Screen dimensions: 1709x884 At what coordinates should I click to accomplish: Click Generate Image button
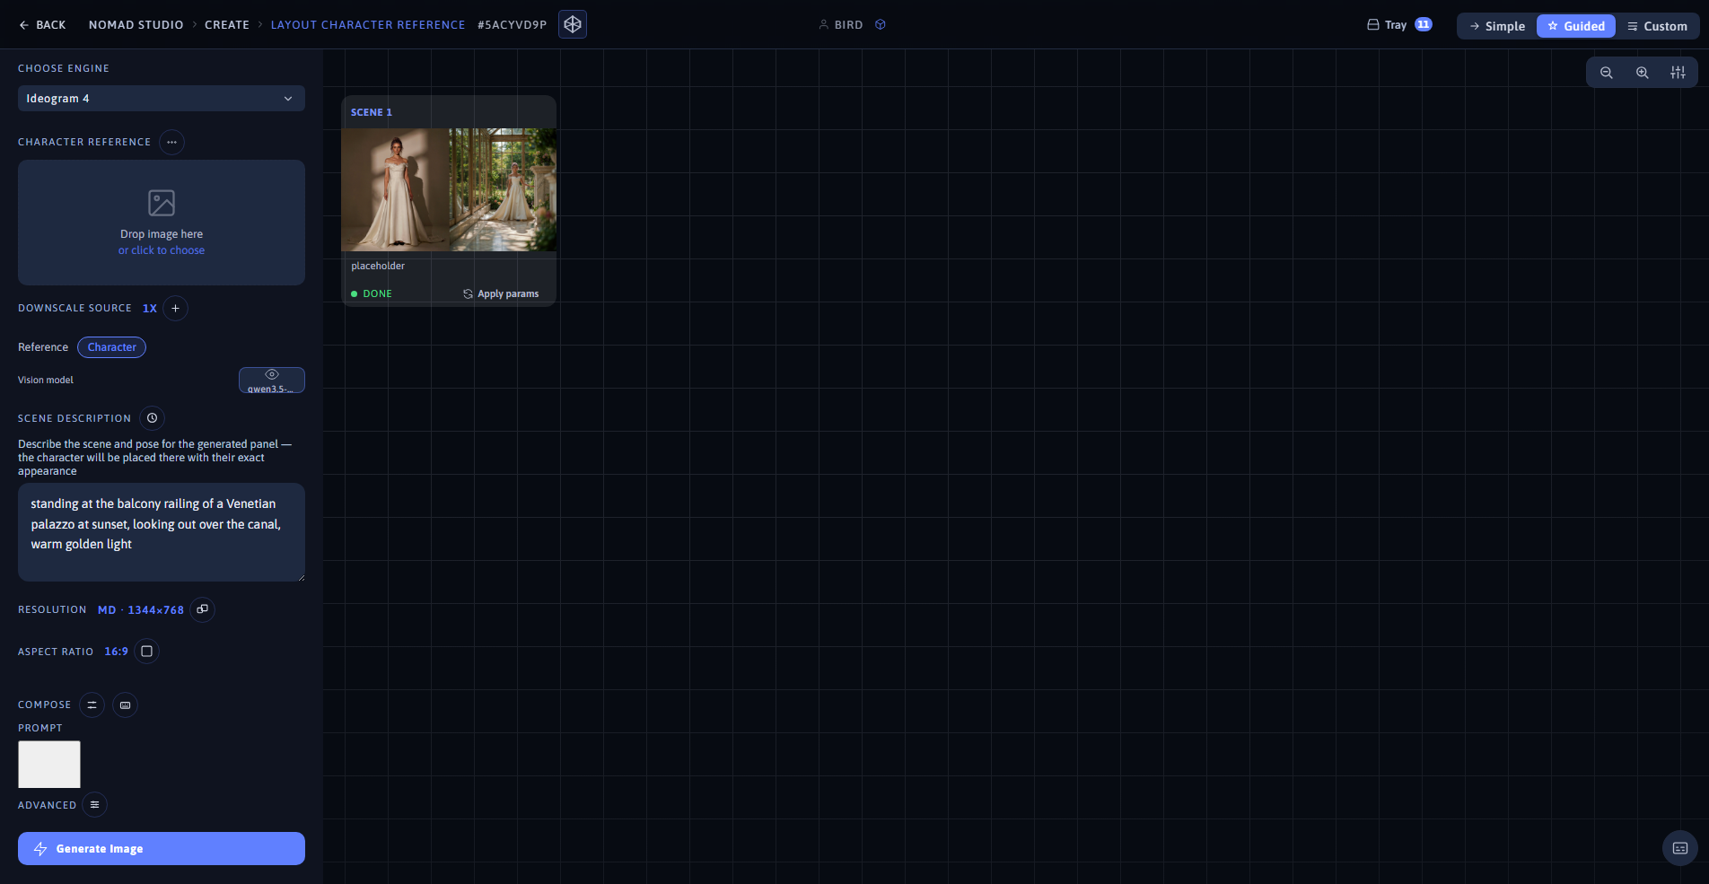(162, 849)
